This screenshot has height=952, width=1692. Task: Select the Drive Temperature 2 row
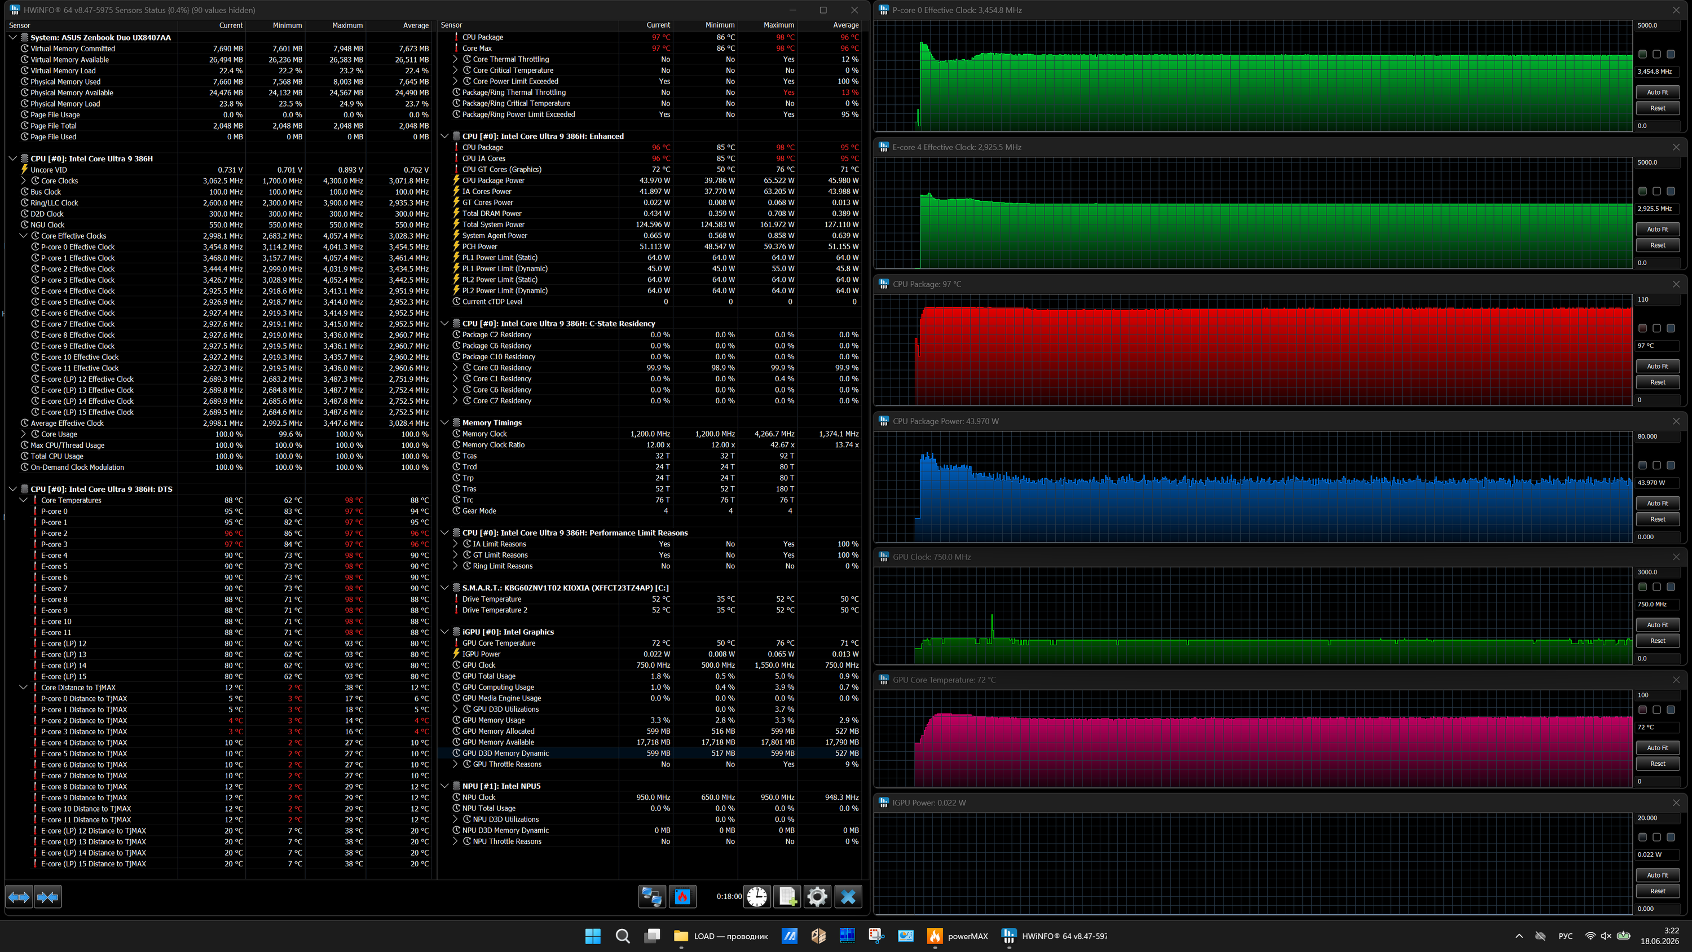point(650,610)
